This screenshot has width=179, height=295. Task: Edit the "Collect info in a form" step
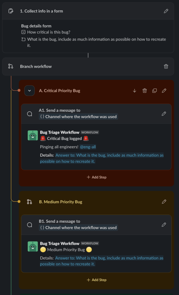click(x=166, y=11)
